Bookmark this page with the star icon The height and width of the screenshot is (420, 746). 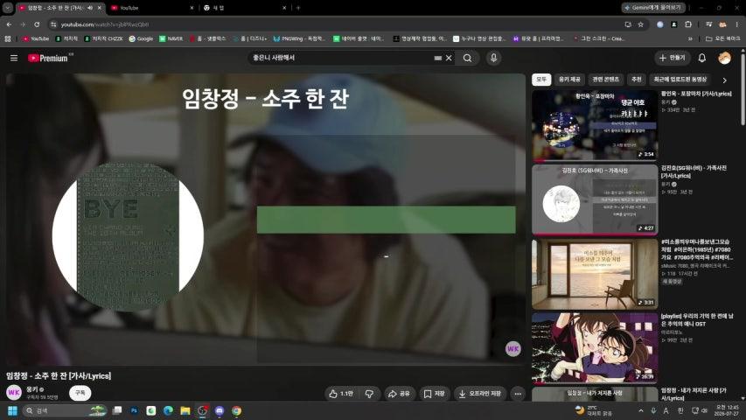click(x=640, y=24)
